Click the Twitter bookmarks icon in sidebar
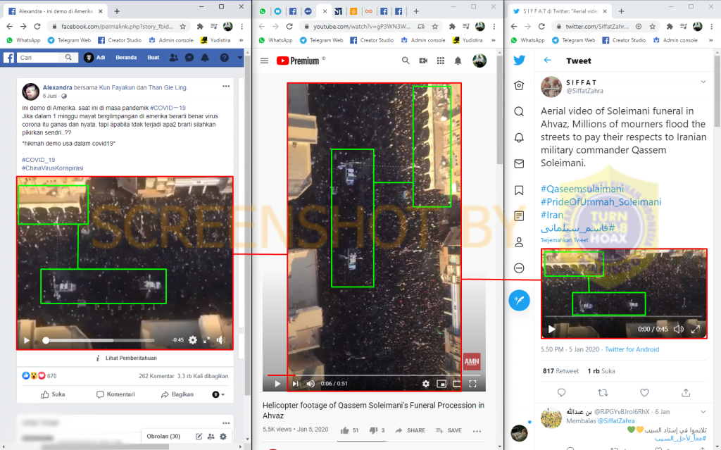Viewport: 721px width, 450px height. click(519, 190)
